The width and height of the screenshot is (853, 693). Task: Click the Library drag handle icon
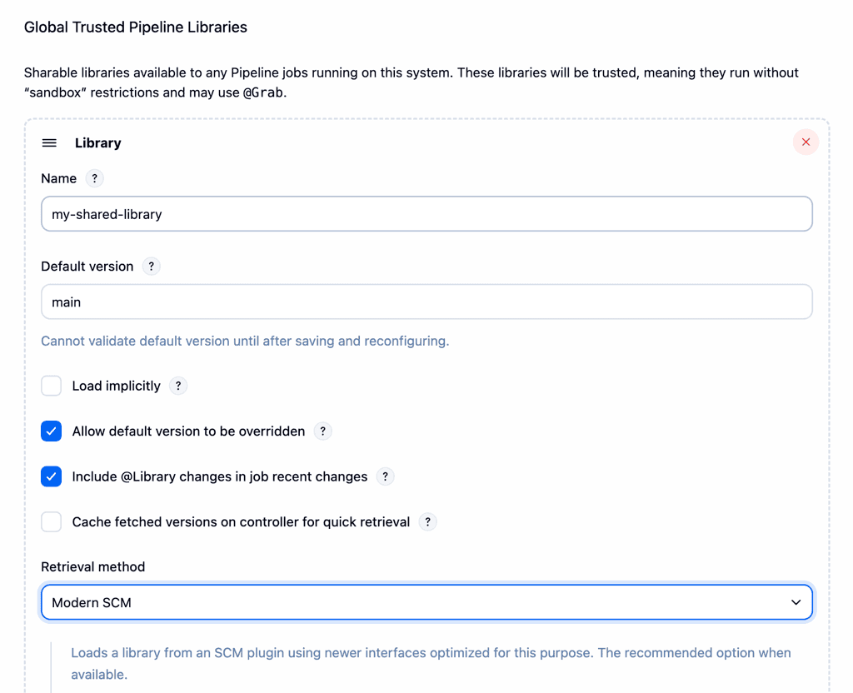click(49, 142)
